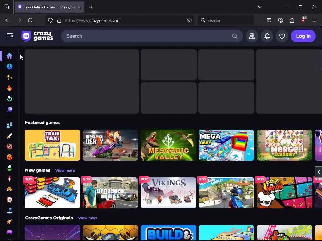Close the CrazyGames browser tab

click(x=79, y=7)
